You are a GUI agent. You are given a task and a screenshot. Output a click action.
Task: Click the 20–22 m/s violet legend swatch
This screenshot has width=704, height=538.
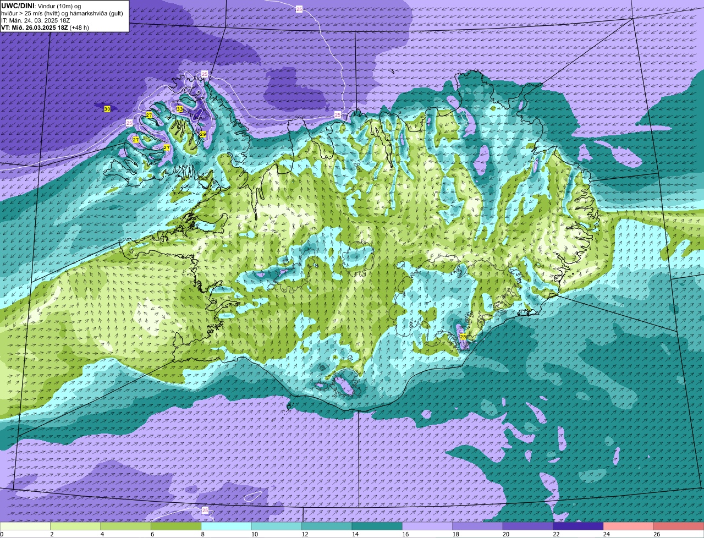pos(528,526)
